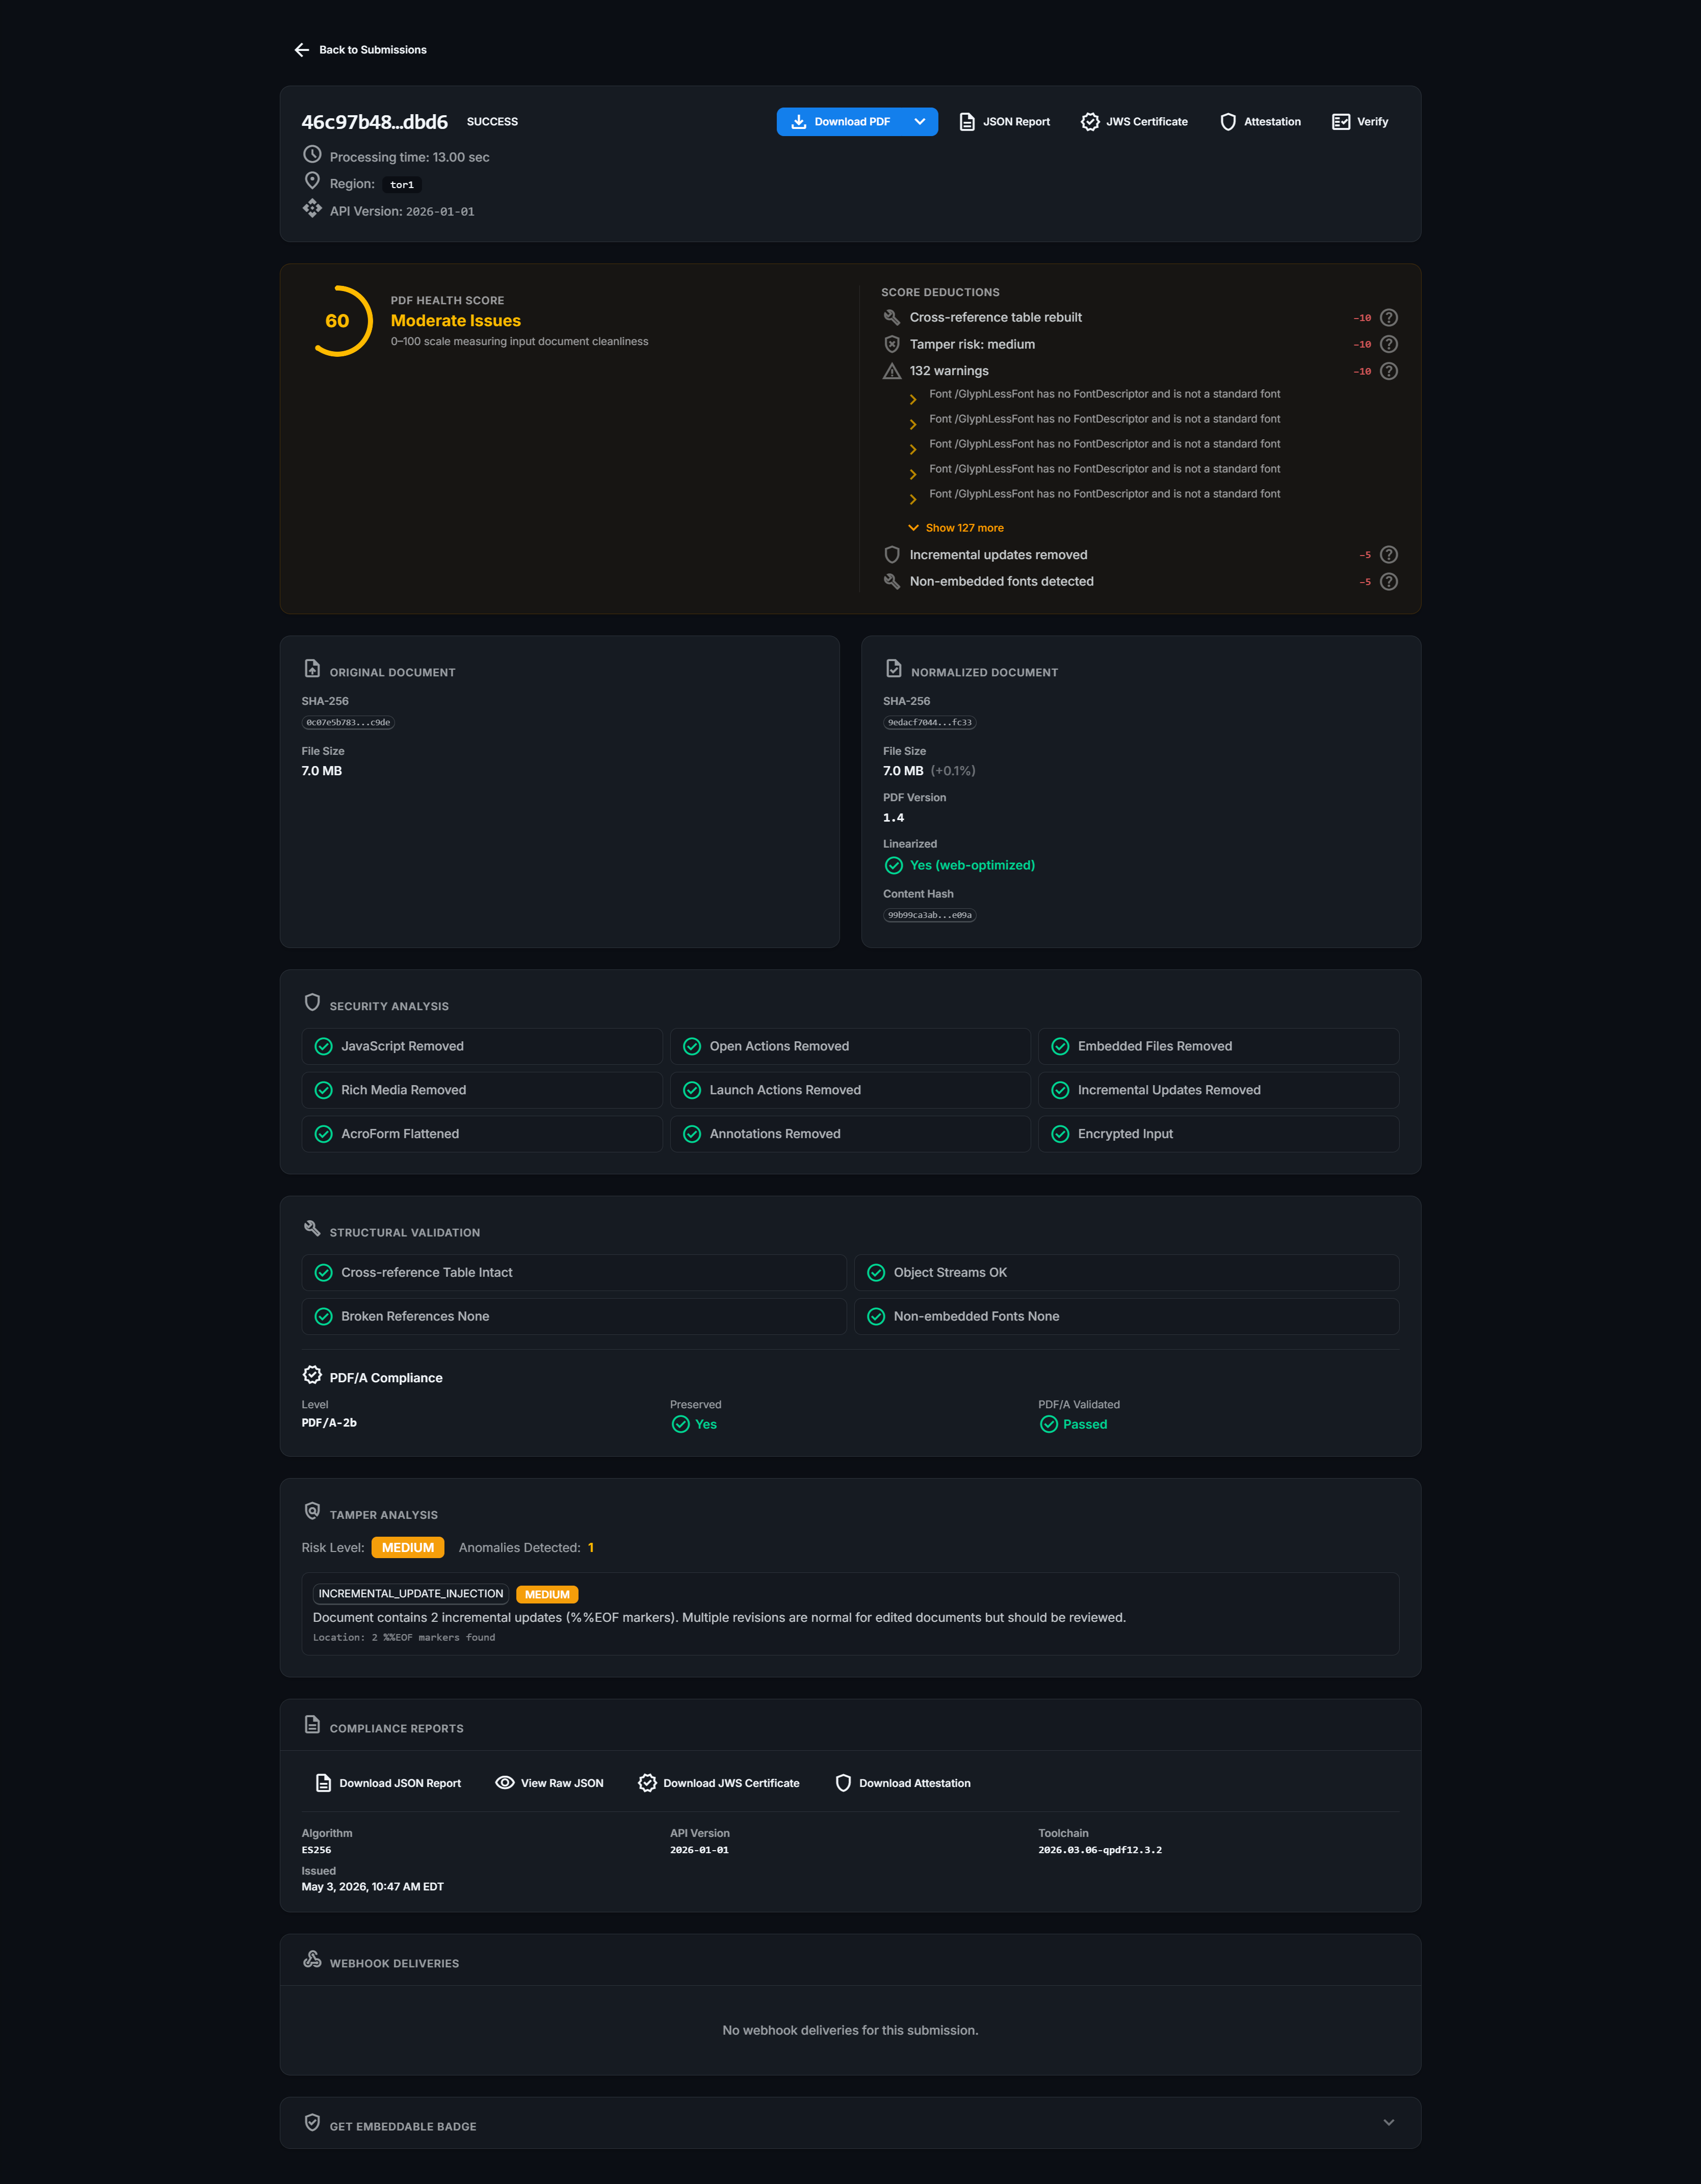Click the Tamper Analysis shield icon
The width and height of the screenshot is (1701, 2184).
click(x=312, y=1511)
